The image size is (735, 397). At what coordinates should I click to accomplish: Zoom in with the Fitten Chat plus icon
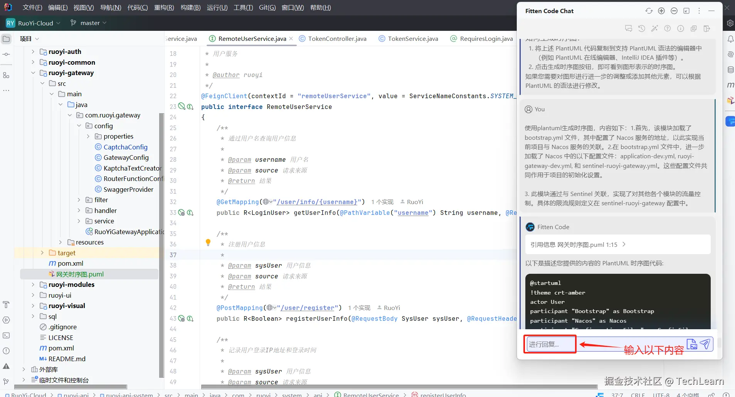[661, 11]
